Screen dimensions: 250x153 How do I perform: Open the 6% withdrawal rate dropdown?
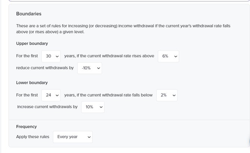[168, 56]
